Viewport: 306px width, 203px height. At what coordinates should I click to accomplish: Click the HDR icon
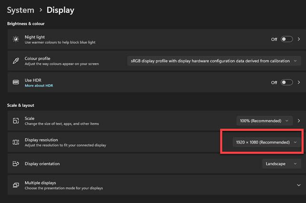[16, 82]
